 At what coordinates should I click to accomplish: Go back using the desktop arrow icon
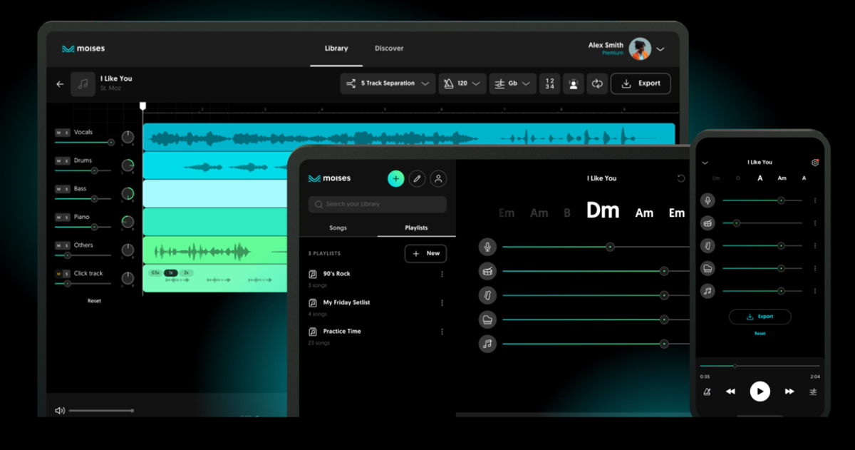coord(60,84)
